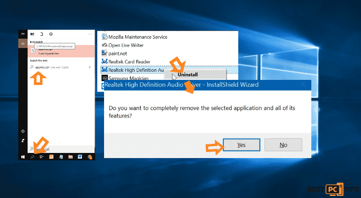Decline removal with the No button
Screen dimensions: 361x198
(x=283, y=145)
